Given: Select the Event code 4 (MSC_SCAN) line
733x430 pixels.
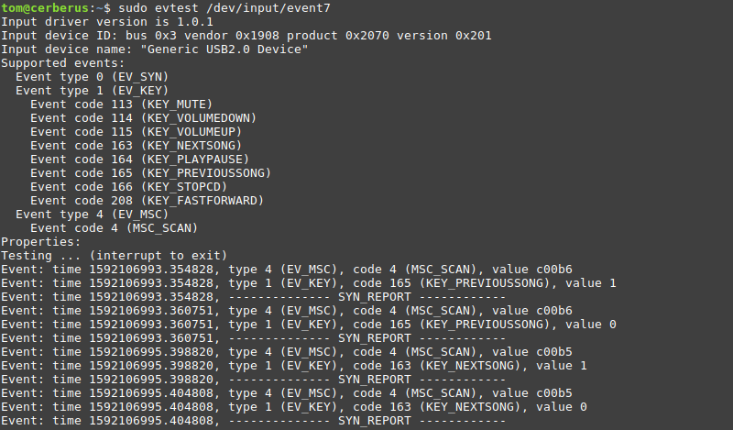Looking at the screenshot, I should tap(114, 227).
